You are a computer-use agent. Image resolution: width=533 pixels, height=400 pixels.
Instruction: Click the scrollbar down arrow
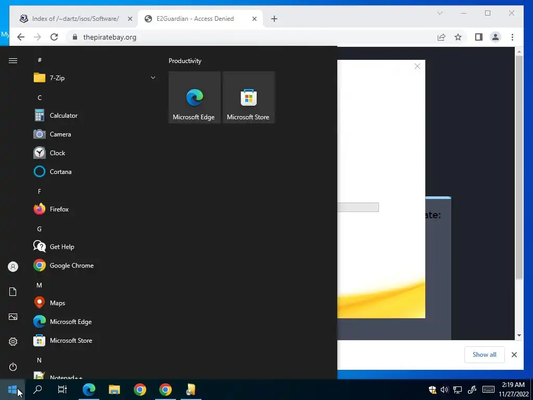click(x=519, y=335)
